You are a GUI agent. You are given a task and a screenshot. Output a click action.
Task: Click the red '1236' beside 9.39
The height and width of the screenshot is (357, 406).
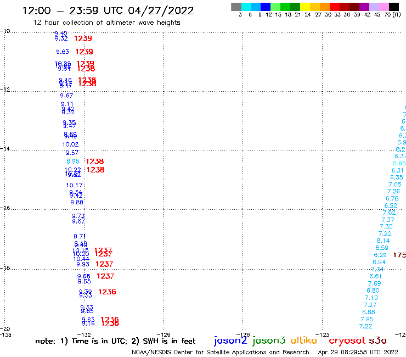coord(107,292)
